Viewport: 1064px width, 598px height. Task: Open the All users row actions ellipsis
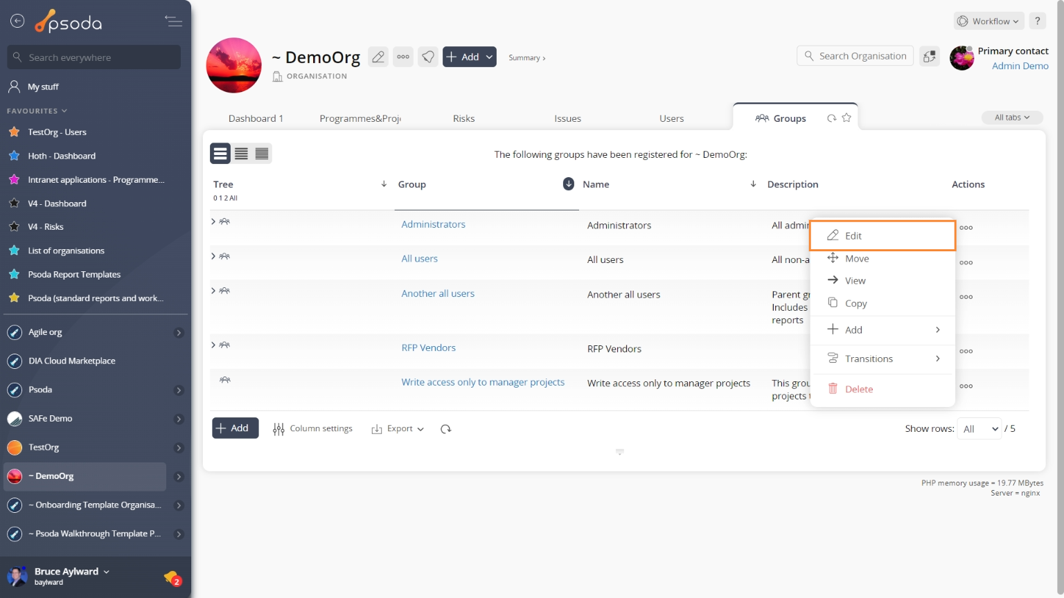tap(966, 262)
